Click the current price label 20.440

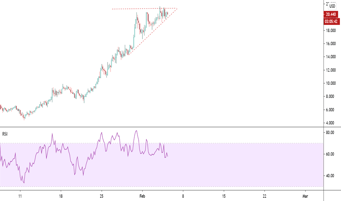(x=331, y=14)
